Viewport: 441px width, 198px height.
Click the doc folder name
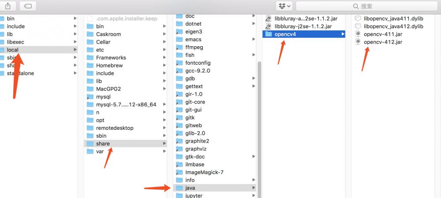tap(190, 16)
